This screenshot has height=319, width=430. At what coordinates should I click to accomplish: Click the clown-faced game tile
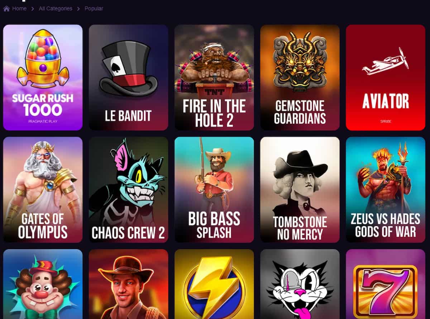tap(43, 284)
